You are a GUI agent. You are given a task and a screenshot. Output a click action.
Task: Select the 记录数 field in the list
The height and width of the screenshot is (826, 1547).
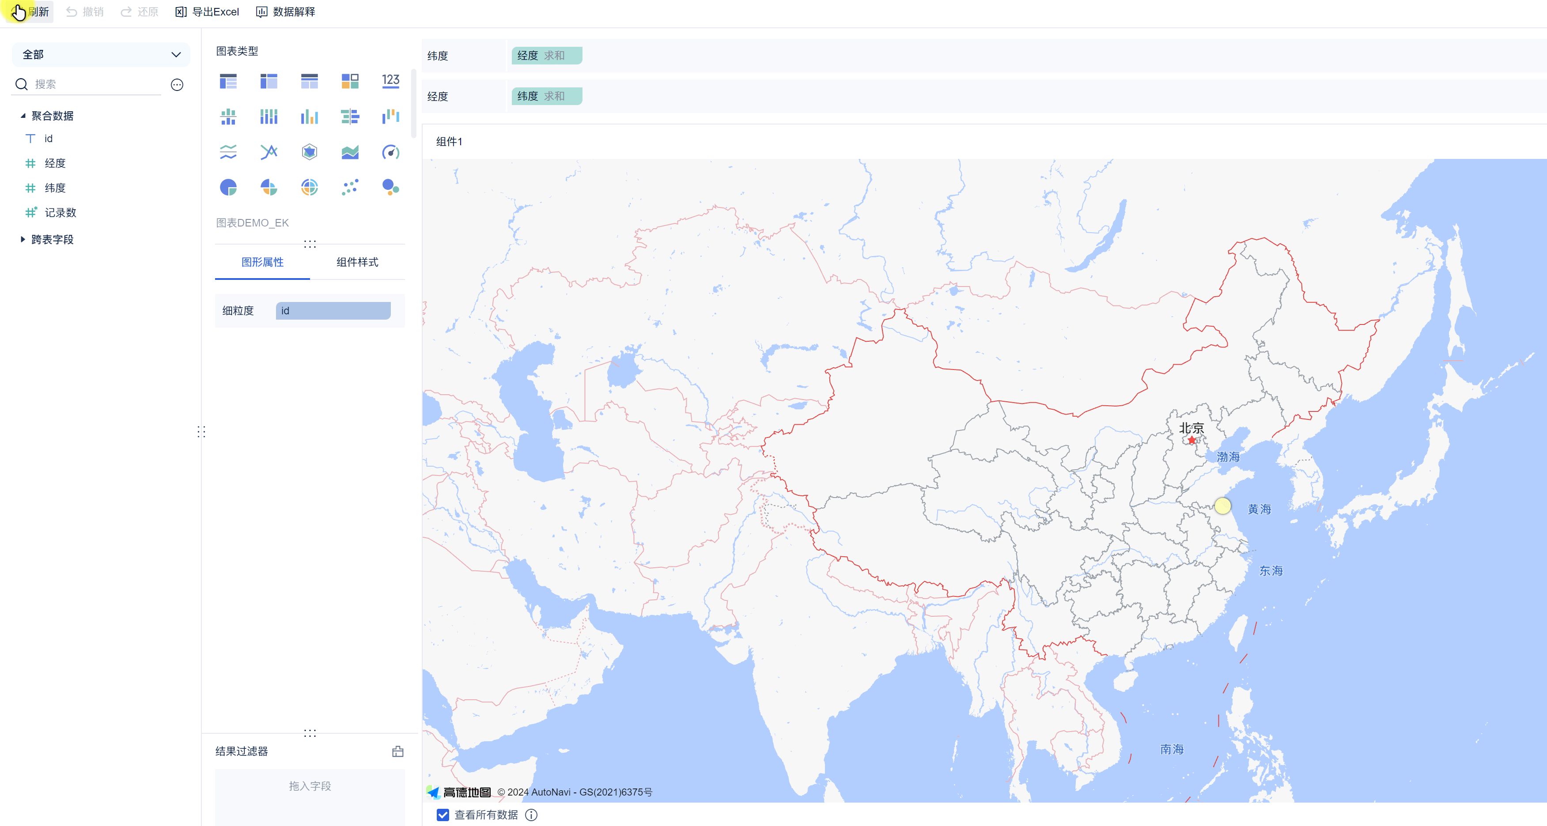(x=60, y=212)
